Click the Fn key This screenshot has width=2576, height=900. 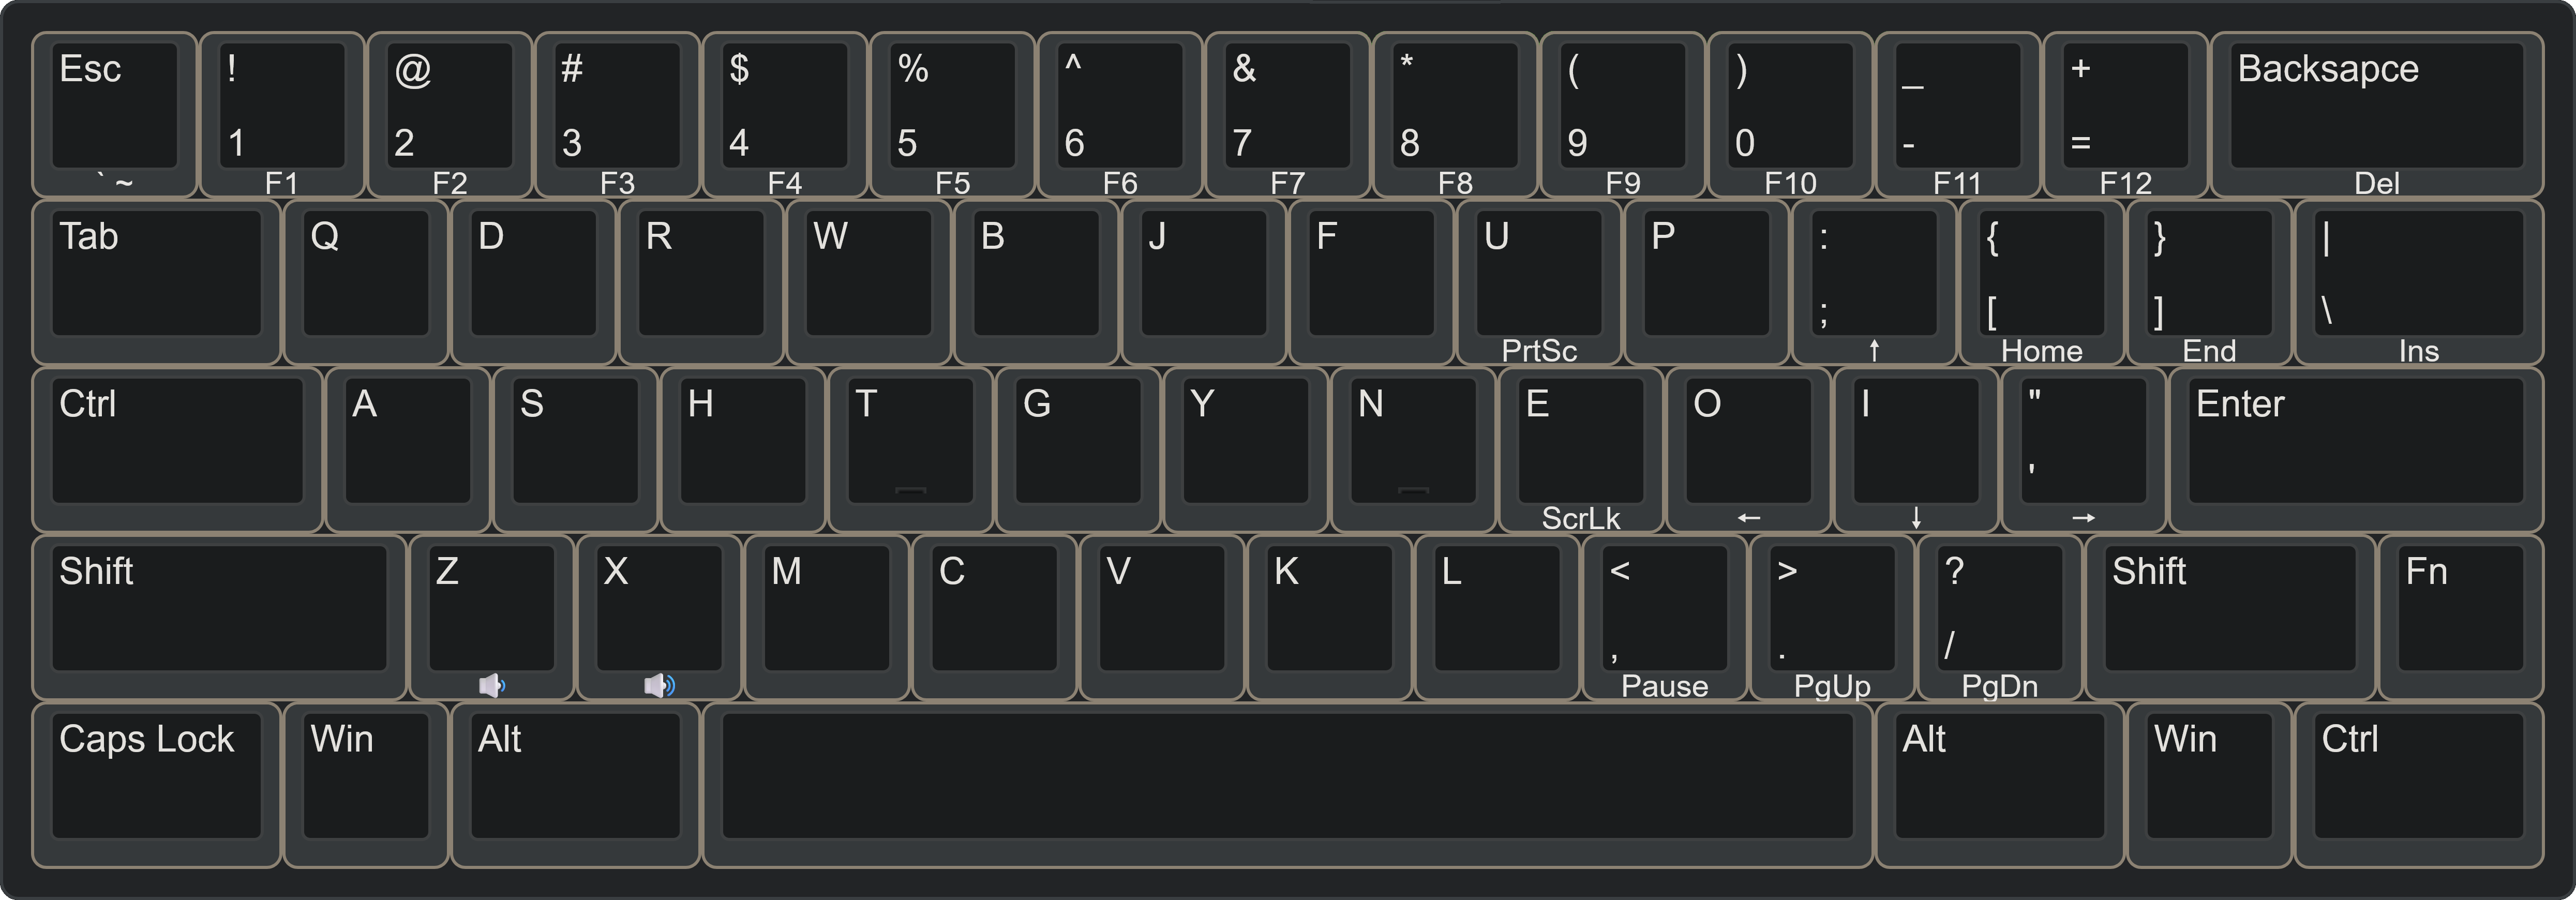pos(2461,617)
